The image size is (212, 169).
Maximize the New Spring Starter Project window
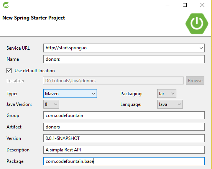[185, 5]
